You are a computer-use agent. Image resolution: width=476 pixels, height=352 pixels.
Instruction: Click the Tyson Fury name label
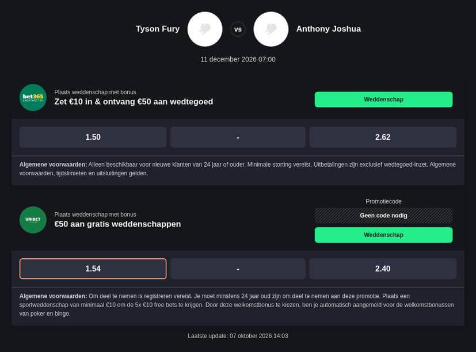point(158,29)
